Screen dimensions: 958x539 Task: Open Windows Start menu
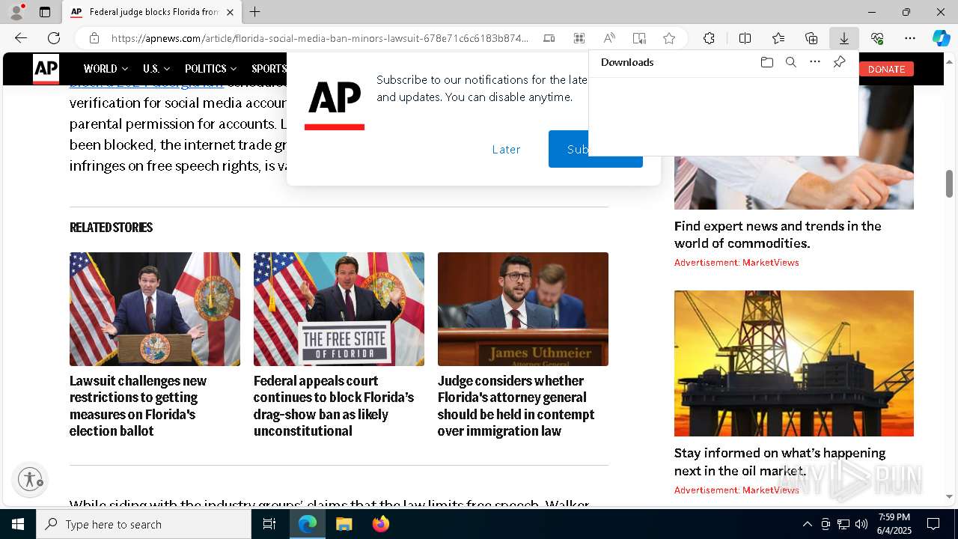point(18,524)
